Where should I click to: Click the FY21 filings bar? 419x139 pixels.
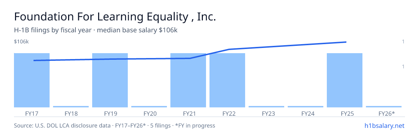pos(188,80)
